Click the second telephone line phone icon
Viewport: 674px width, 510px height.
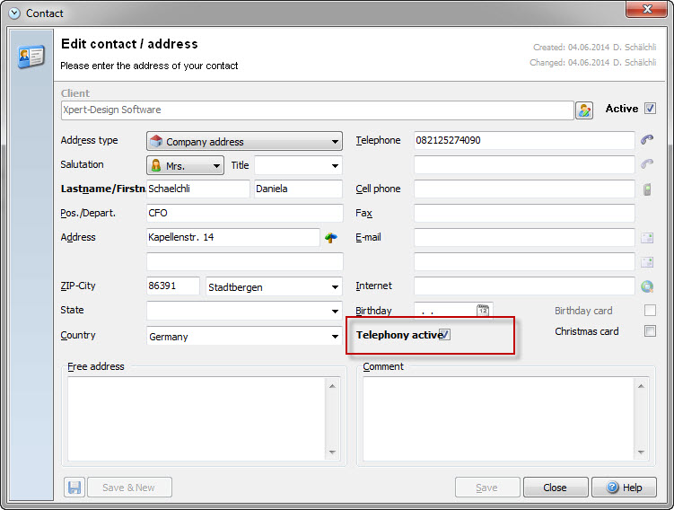click(x=647, y=164)
